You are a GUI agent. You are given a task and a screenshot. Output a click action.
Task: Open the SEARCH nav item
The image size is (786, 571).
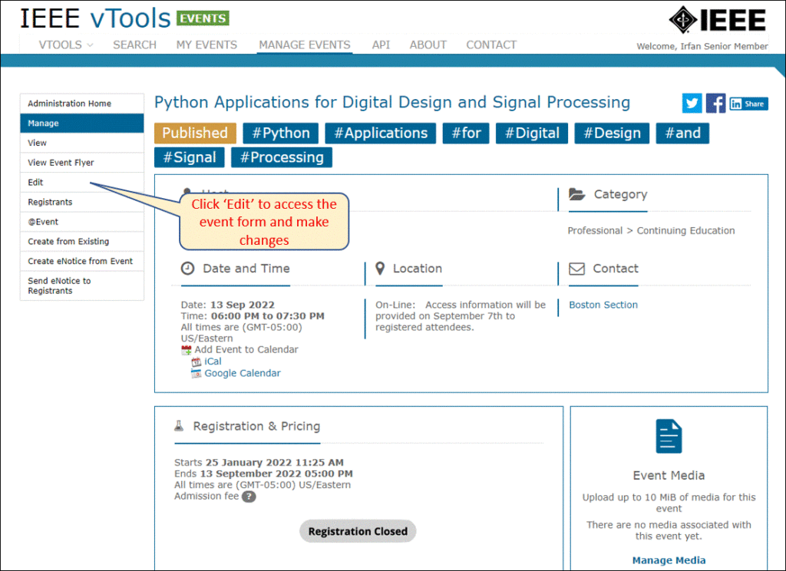pyautogui.click(x=134, y=45)
